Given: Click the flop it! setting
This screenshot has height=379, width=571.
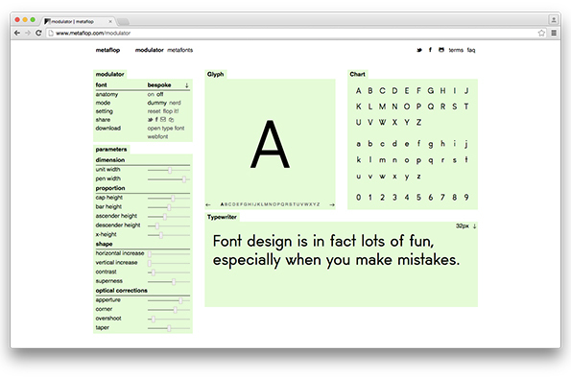Looking at the screenshot, I should pos(171,111).
